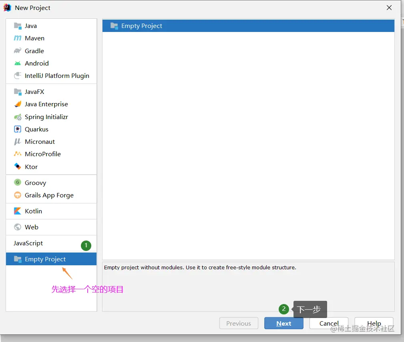Click the Maven 'm' icon
Image resolution: width=404 pixels, height=342 pixels.
tap(18, 38)
